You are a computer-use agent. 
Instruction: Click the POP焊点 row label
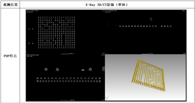pyautogui.click(x=10, y=56)
